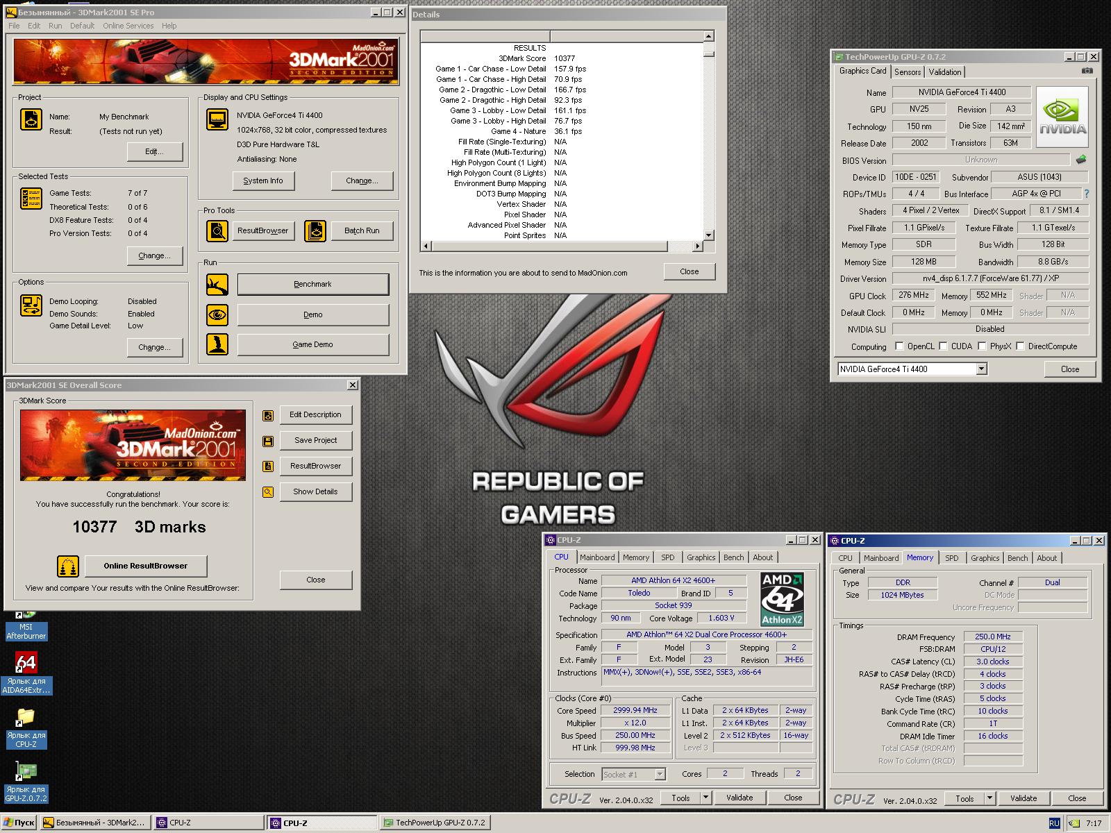
Task: Click the Show Details magnifier icon
Action: pyautogui.click(x=268, y=492)
